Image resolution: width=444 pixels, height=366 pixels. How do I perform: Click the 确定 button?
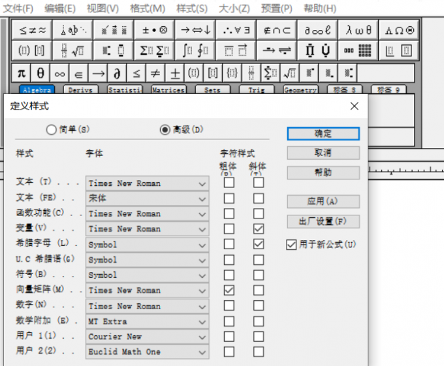[x=323, y=134]
